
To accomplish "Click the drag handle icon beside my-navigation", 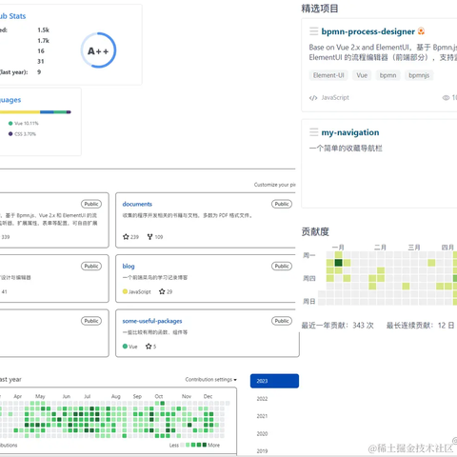I will (x=313, y=132).
